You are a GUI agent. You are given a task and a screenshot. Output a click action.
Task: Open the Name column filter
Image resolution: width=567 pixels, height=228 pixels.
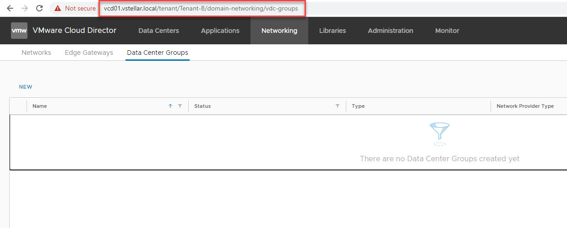pyautogui.click(x=180, y=106)
